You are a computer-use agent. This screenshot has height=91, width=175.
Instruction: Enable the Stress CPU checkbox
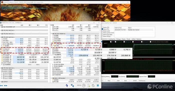pos(102,27)
